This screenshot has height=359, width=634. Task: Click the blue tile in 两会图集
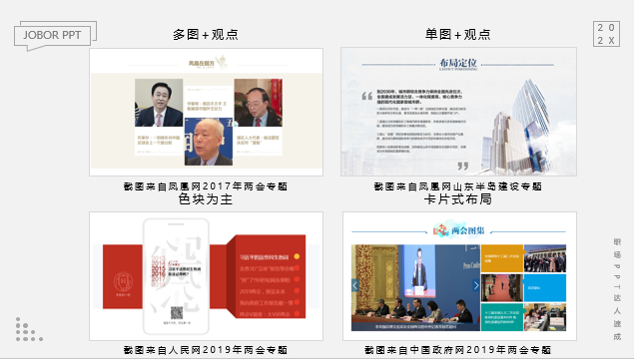tap(545, 288)
